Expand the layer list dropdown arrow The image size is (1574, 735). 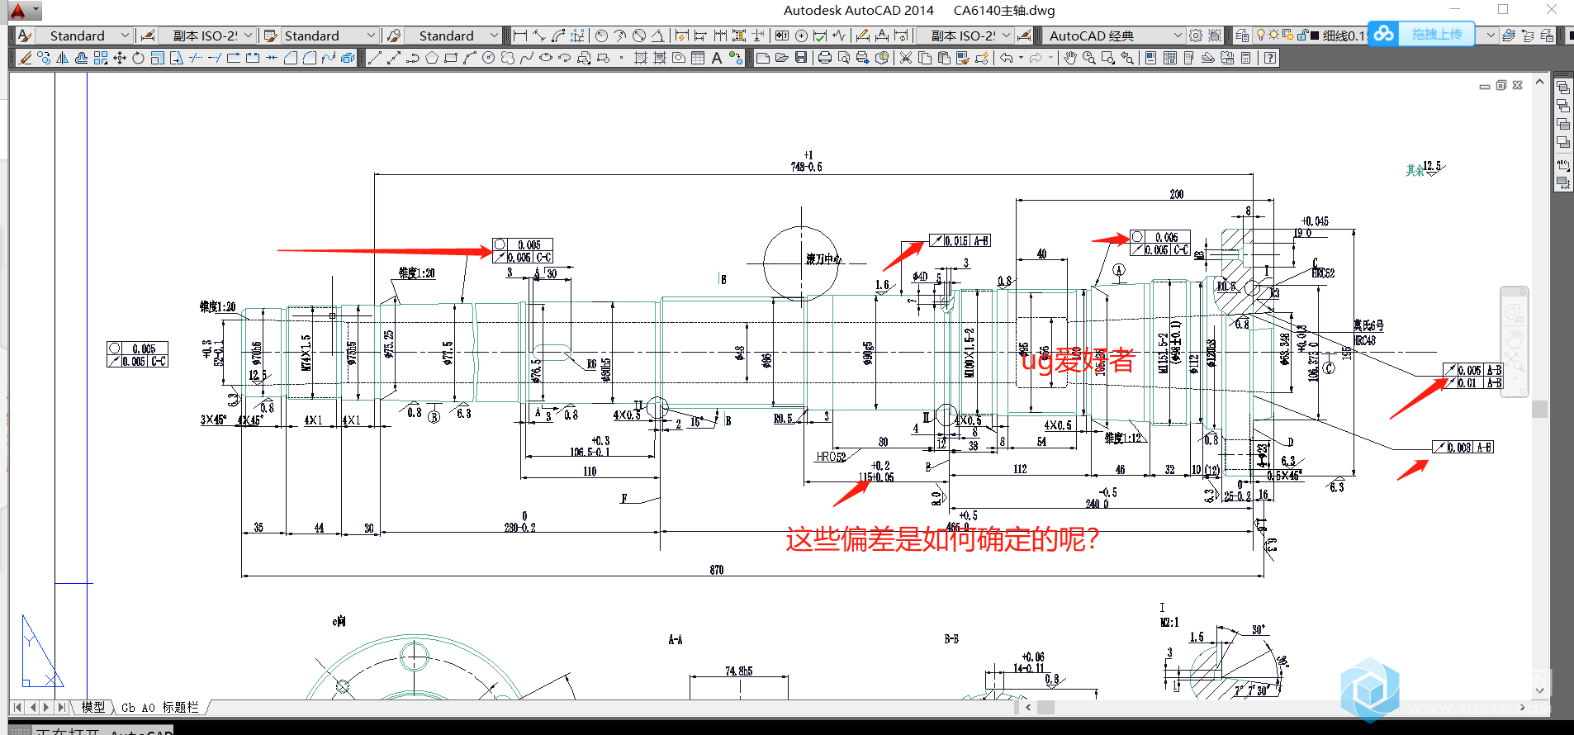[x=1491, y=36]
